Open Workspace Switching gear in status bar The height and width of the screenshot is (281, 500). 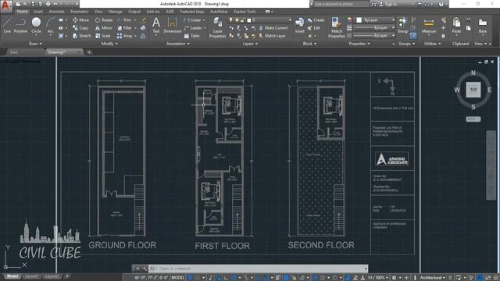tap(394, 278)
